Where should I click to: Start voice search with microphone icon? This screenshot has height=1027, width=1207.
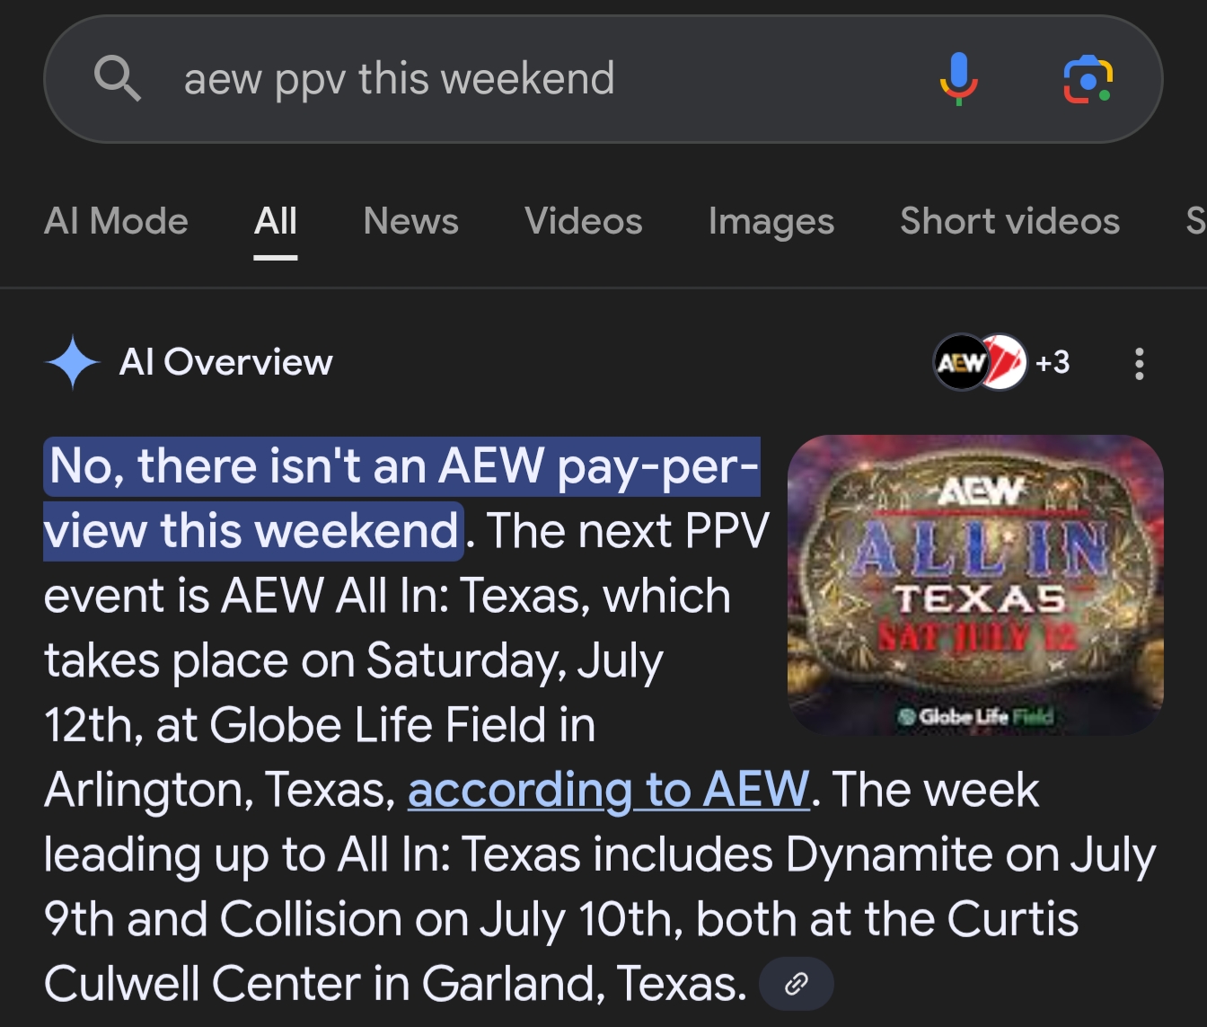[959, 79]
